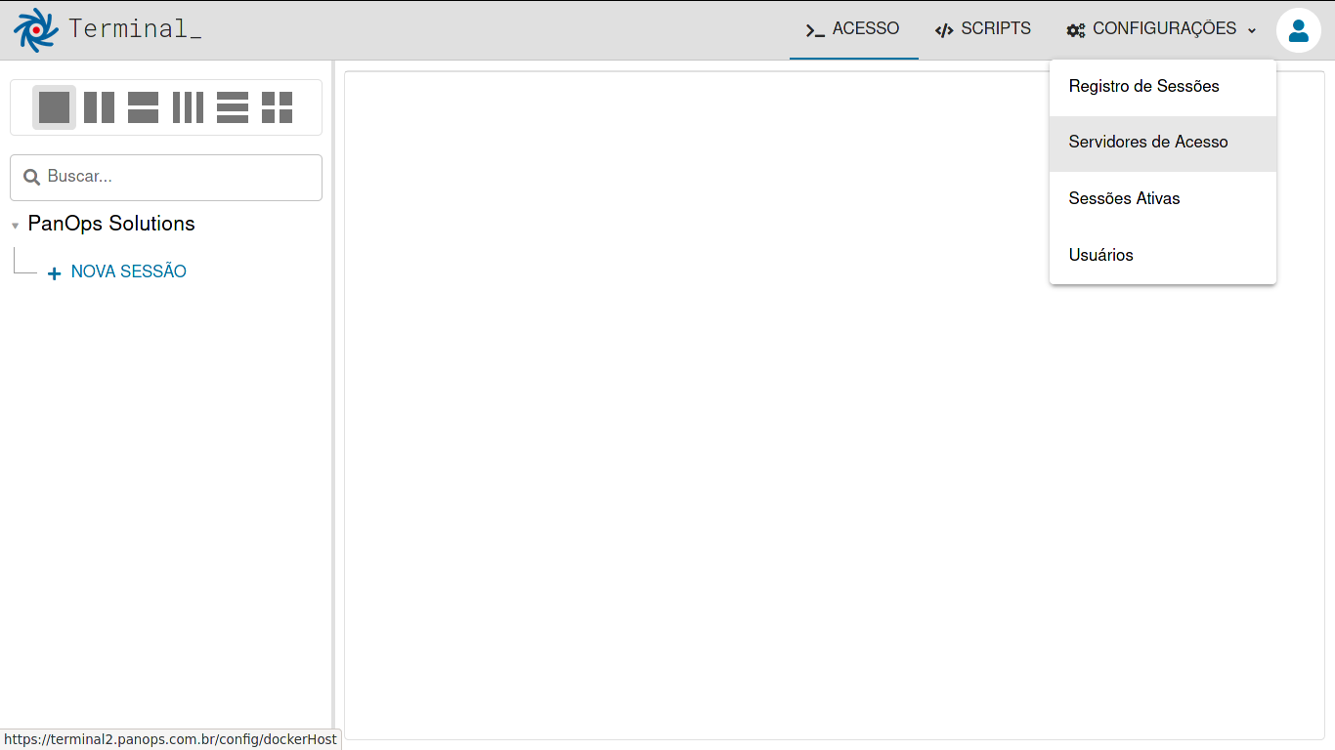Select the three-column layout icon
1335x750 pixels.
pyautogui.click(x=188, y=107)
